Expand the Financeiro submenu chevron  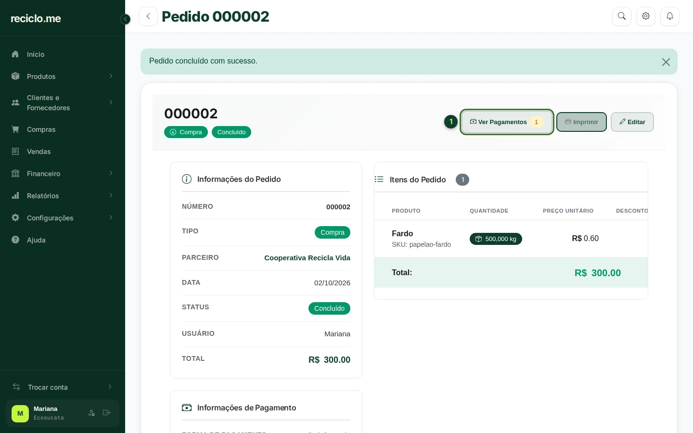coord(111,173)
